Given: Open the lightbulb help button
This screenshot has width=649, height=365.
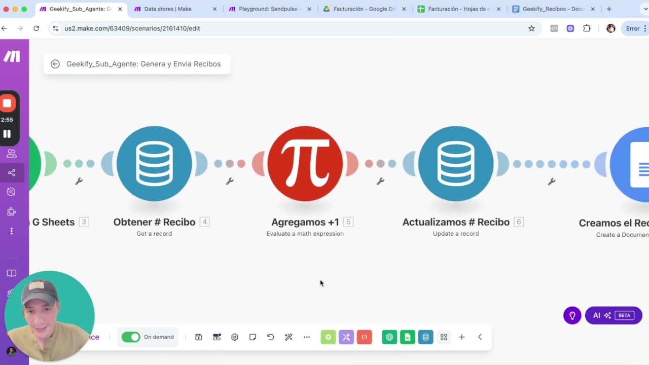Looking at the screenshot, I should 572,315.
